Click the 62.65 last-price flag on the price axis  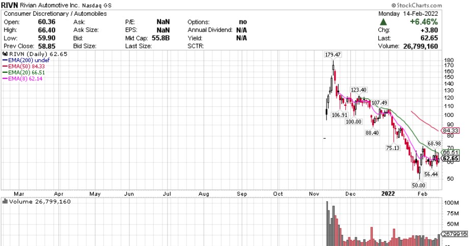(451, 159)
